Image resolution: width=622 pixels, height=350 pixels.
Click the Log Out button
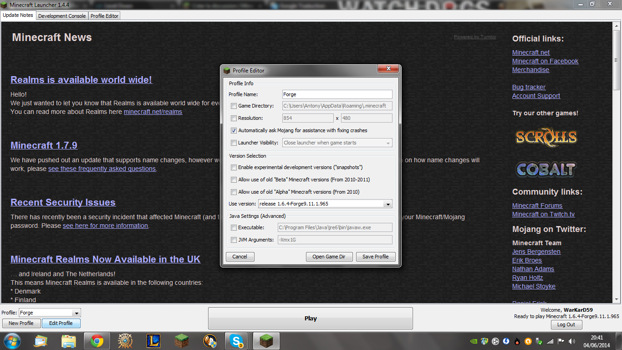[x=566, y=324]
